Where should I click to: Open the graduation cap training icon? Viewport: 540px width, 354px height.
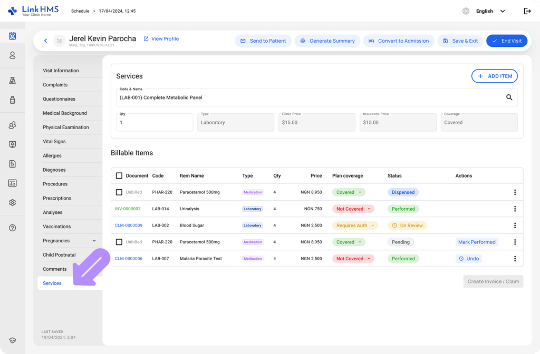click(13, 340)
